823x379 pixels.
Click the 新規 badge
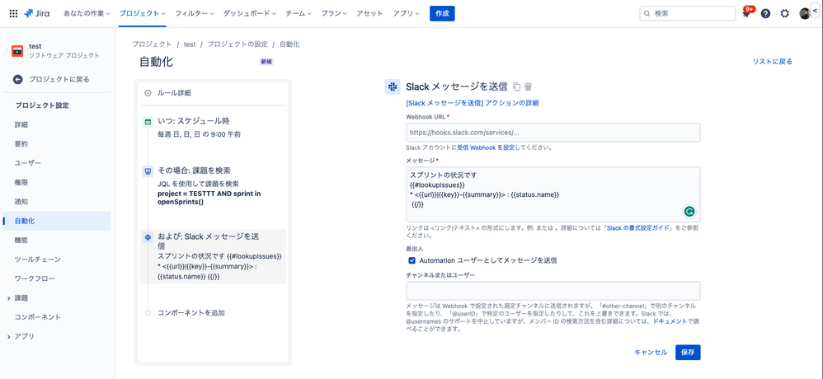tap(266, 62)
